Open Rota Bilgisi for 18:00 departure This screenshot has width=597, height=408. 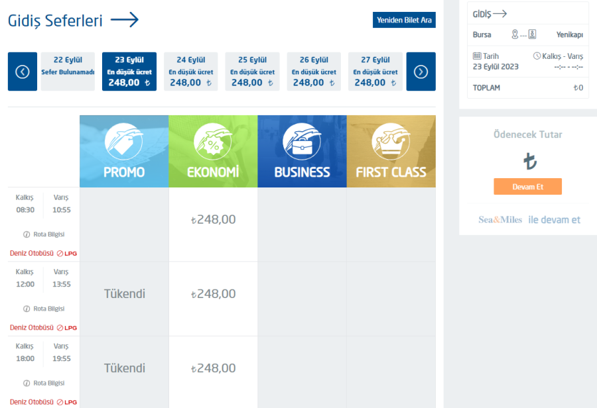(44, 383)
